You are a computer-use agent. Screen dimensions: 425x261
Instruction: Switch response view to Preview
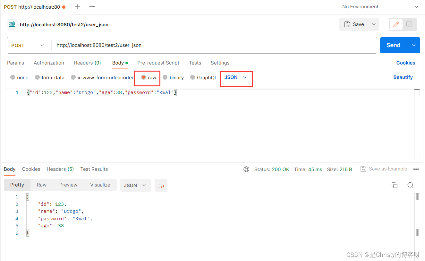(68, 185)
